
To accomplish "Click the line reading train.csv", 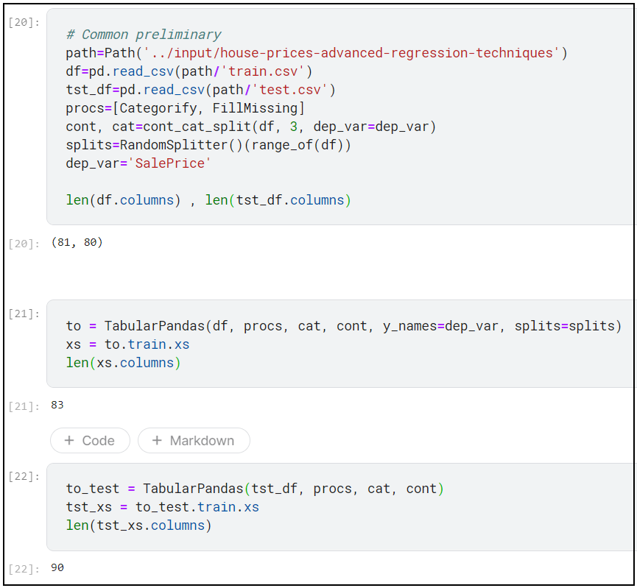I will coord(189,71).
